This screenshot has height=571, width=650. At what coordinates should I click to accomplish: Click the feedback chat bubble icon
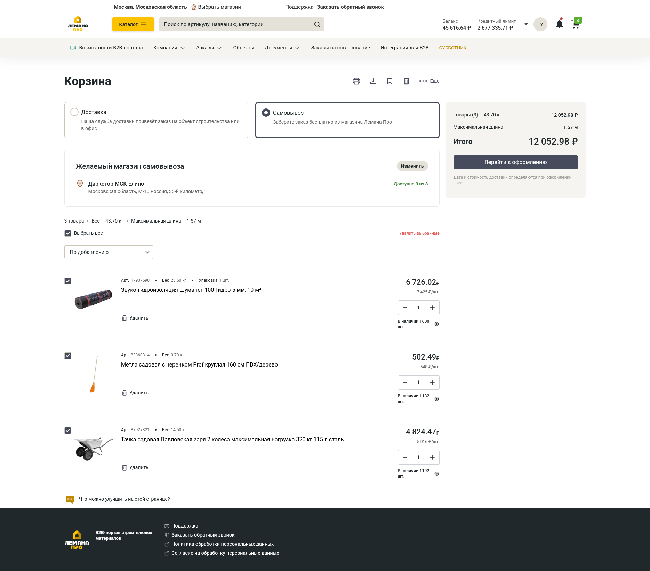pos(70,499)
